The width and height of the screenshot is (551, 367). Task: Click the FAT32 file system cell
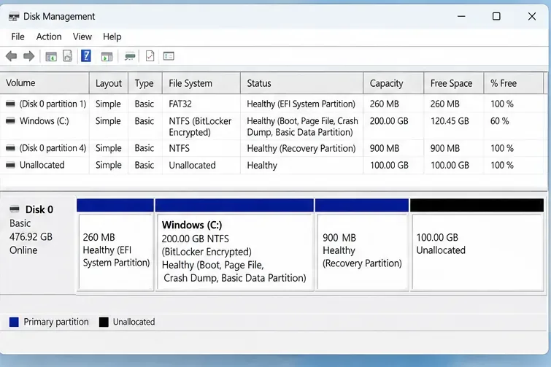coord(180,104)
